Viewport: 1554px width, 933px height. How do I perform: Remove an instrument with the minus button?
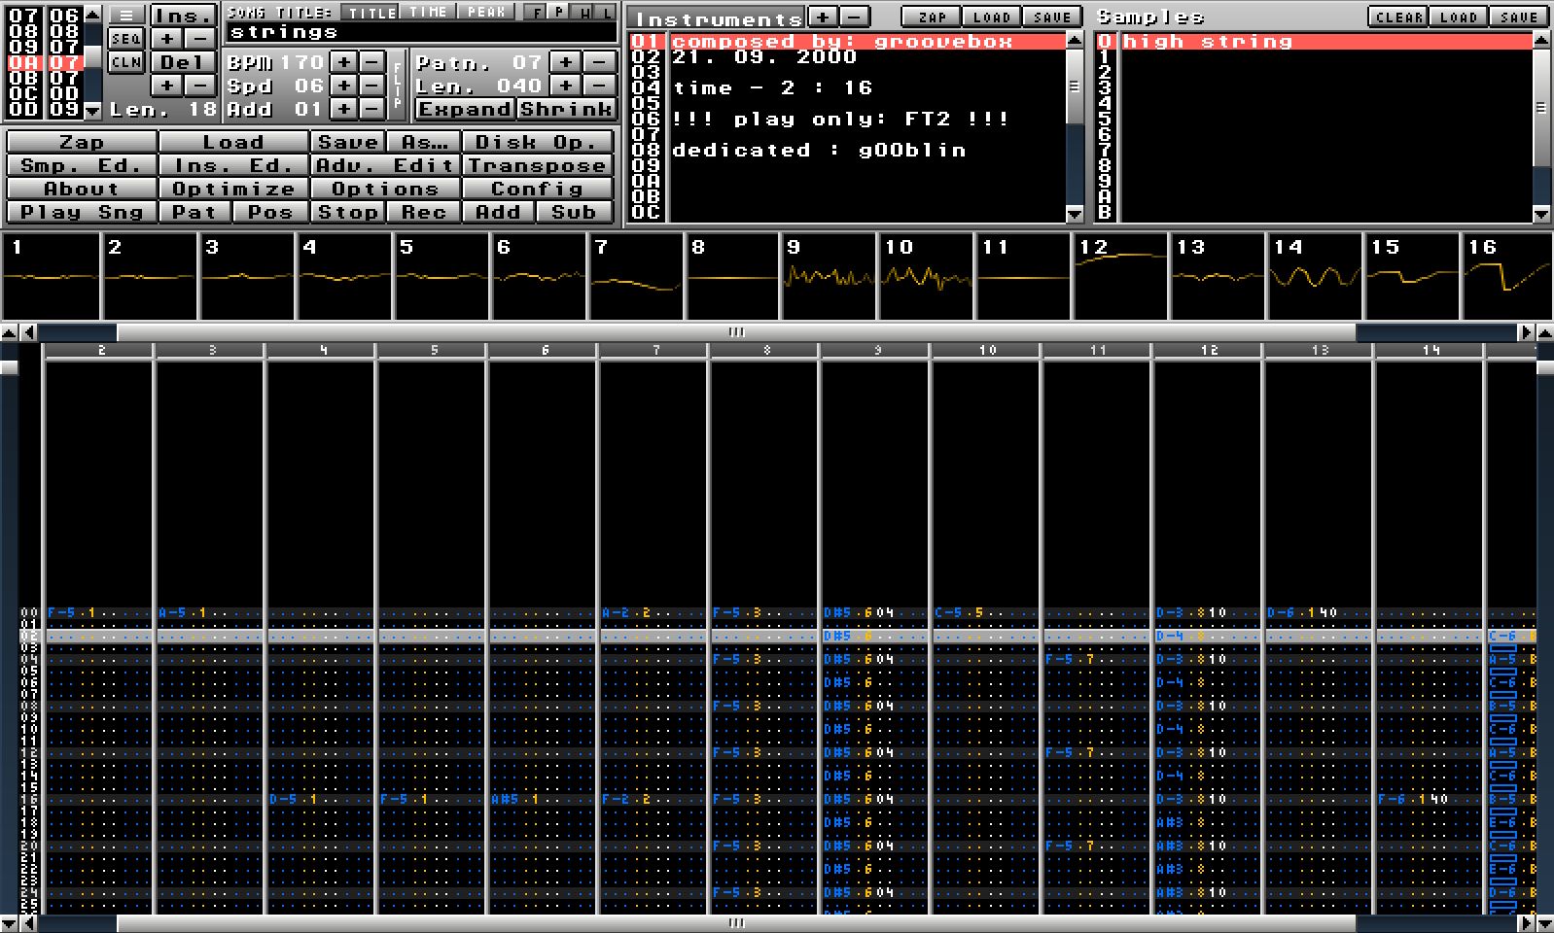tap(853, 17)
